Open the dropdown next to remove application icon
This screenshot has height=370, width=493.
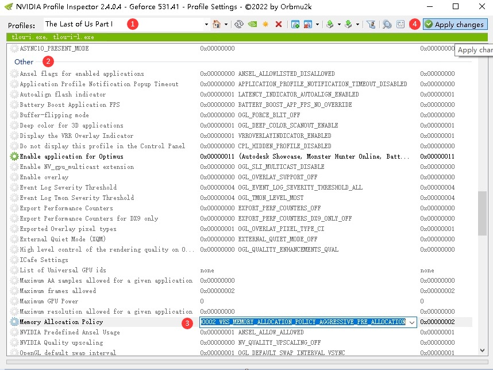317,24
